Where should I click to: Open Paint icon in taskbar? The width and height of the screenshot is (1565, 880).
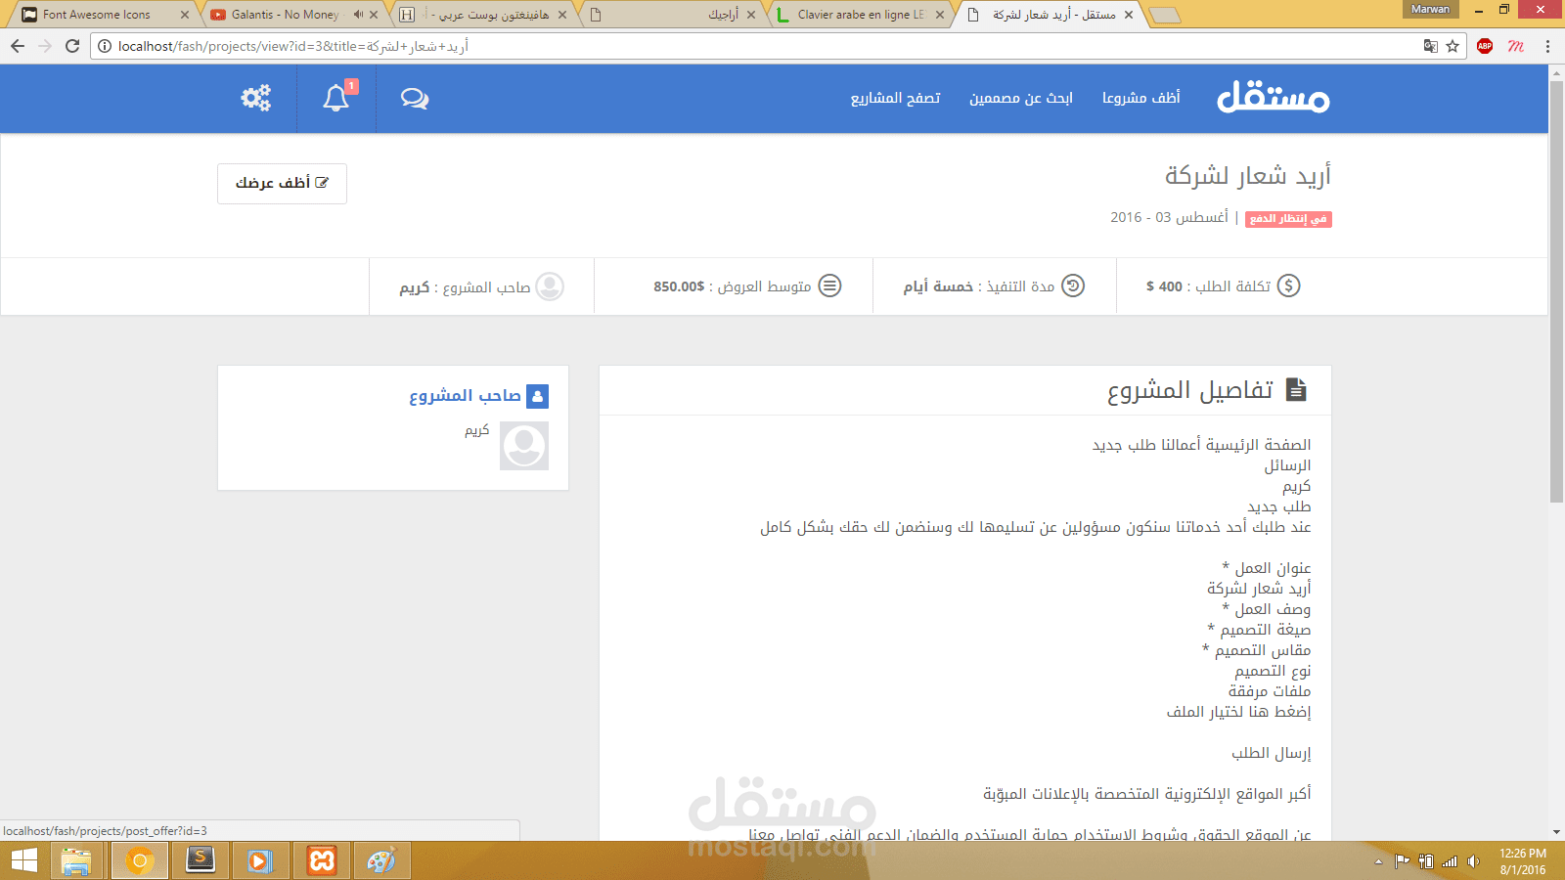(381, 860)
